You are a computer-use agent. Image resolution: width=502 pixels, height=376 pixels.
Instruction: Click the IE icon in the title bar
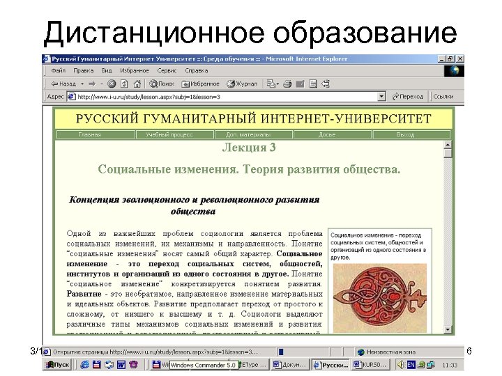[x=47, y=58]
